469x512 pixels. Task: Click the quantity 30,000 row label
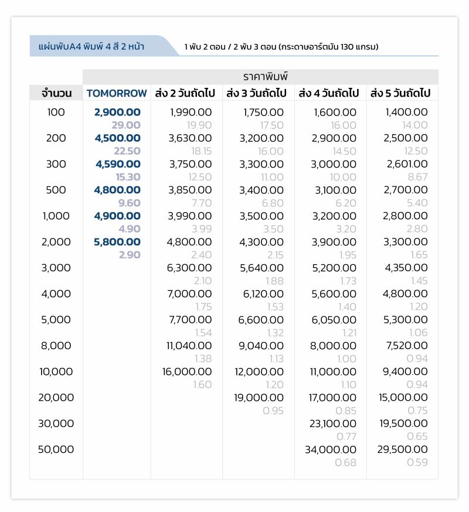click(x=56, y=424)
